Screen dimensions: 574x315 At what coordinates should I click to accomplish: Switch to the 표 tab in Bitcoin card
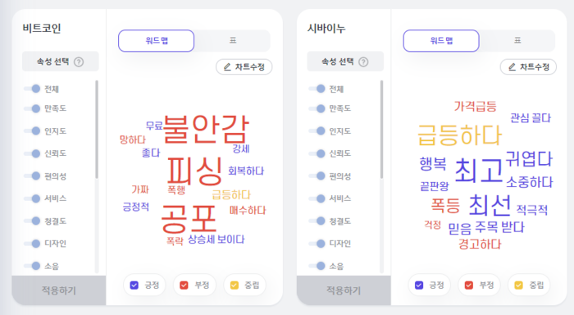(x=233, y=40)
